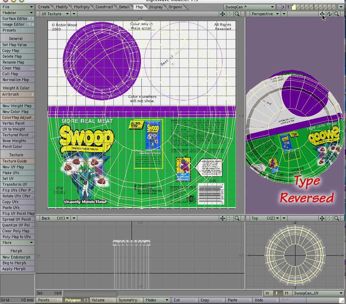Open rendering style arrow beside UV Texture
Image resolution: width=346 pixels, height=304 pixels.
74,14
